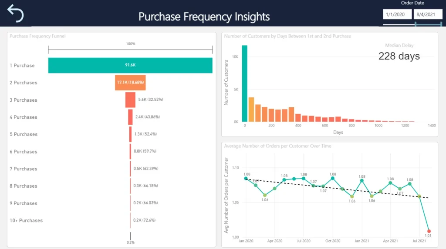The height and width of the screenshot is (249, 446).
Task: Select the light orange second histogram bar
Action: click(x=251, y=110)
